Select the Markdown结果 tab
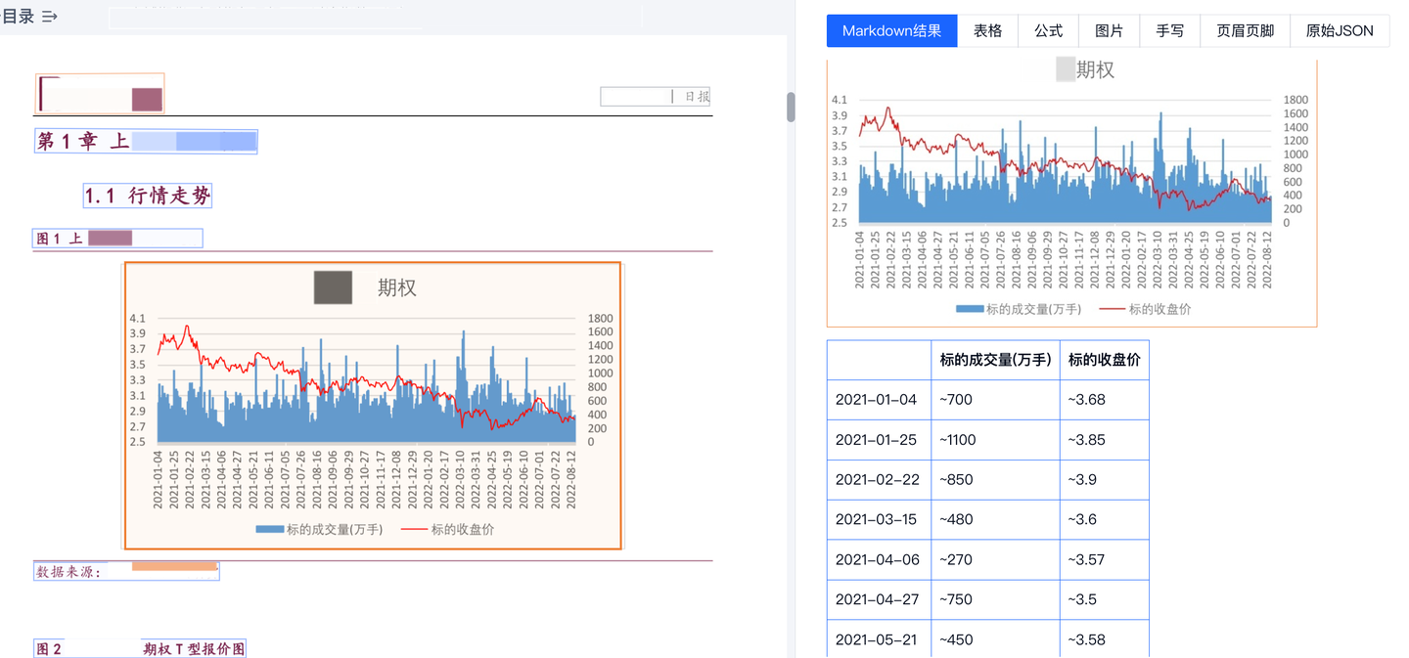Image resolution: width=1409 pixels, height=658 pixels. pos(891,30)
